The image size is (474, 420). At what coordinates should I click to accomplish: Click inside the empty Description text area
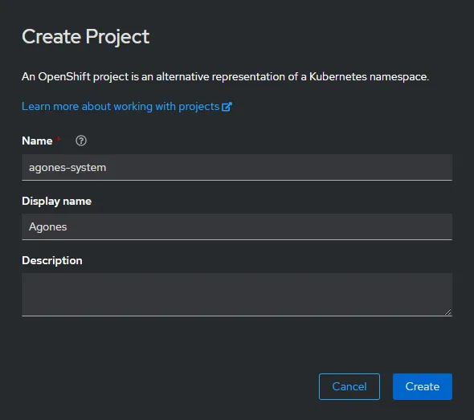(x=237, y=295)
